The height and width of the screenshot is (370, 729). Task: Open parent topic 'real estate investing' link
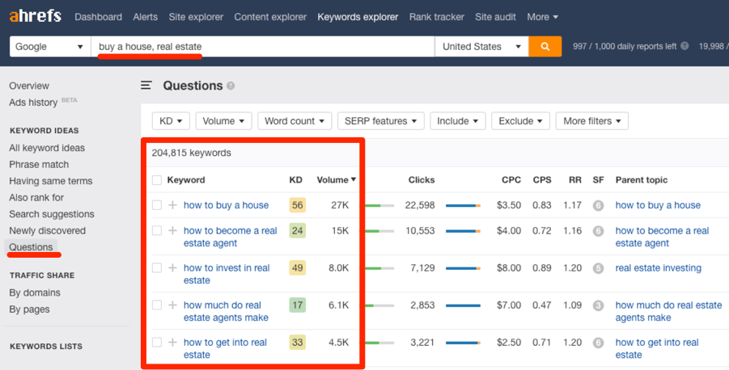[x=659, y=268]
